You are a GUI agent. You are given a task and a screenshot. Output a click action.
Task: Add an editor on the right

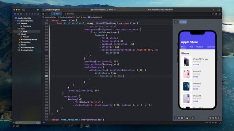click(220, 14)
